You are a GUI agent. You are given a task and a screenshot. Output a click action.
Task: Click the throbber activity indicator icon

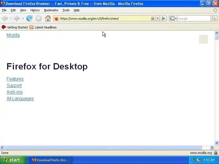point(215,10)
